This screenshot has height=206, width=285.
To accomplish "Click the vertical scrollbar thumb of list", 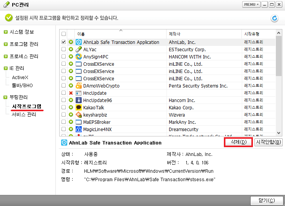I will click(x=279, y=56).
